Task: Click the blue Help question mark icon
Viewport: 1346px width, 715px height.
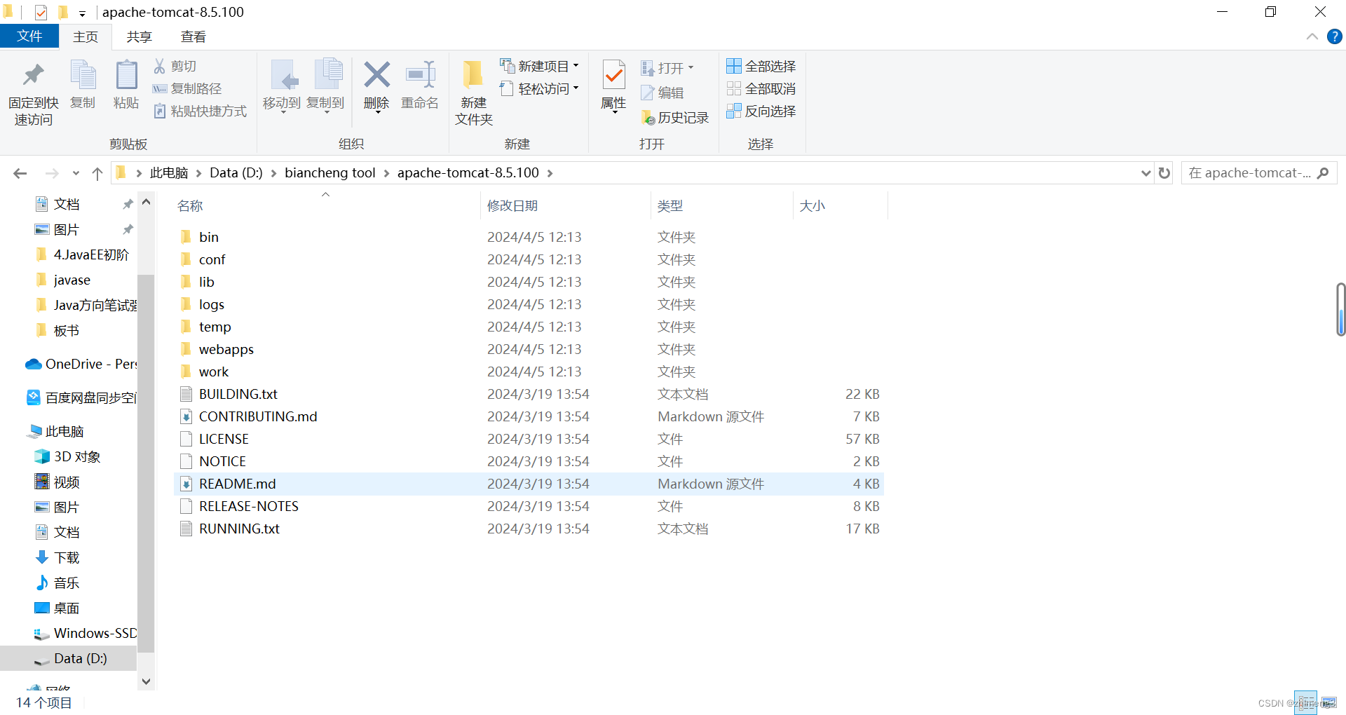Action: 1335,36
